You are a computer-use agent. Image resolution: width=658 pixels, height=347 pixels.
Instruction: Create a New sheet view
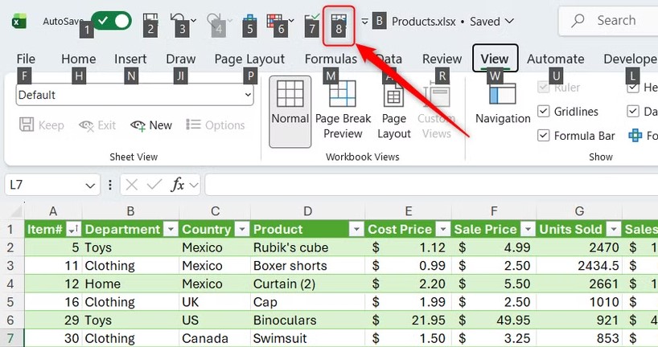pos(151,125)
